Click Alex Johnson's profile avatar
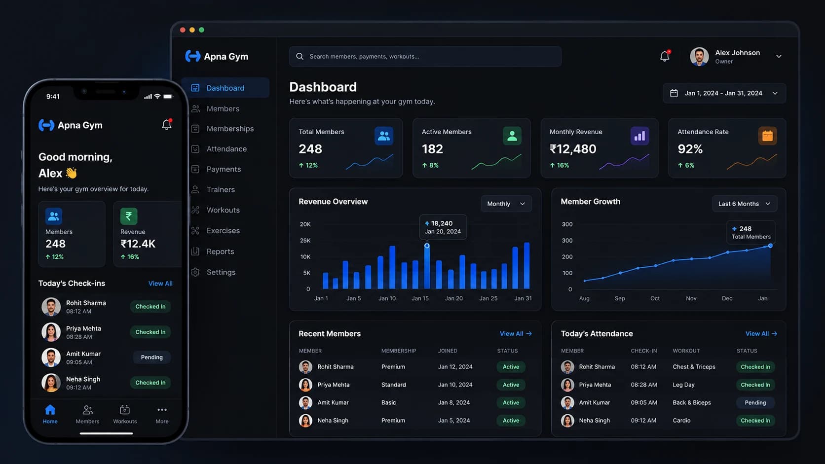The height and width of the screenshot is (464, 825). click(x=699, y=57)
